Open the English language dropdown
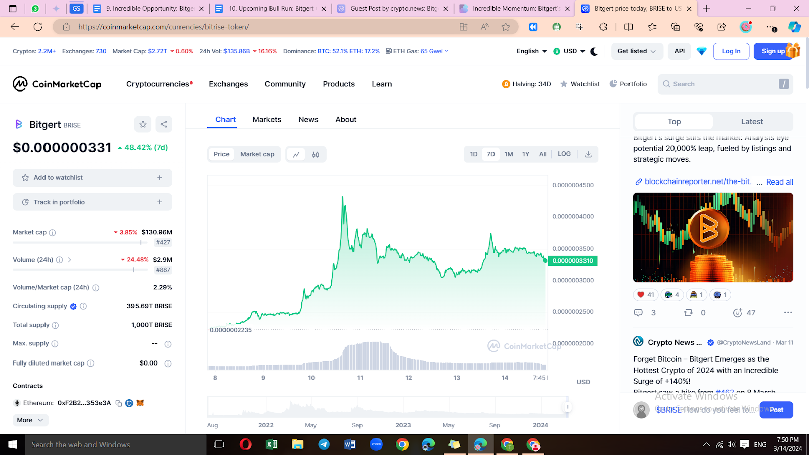809x455 pixels. (x=531, y=51)
